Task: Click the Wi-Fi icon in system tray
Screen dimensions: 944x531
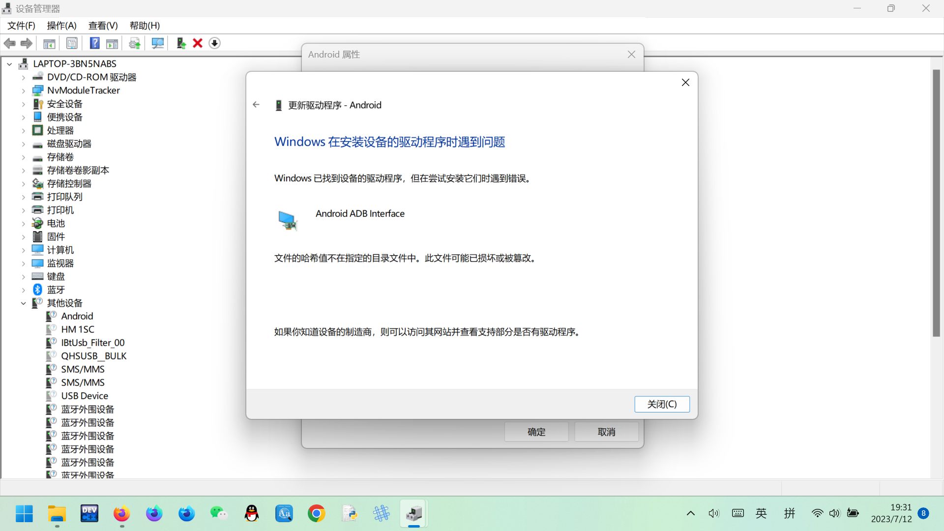Action: [x=817, y=513]
